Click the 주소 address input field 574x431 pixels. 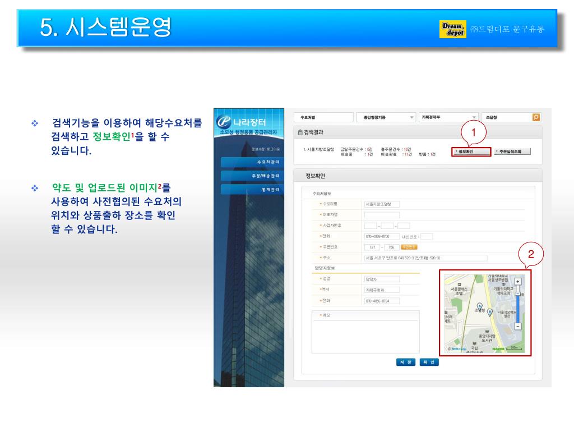click(426, 258)
